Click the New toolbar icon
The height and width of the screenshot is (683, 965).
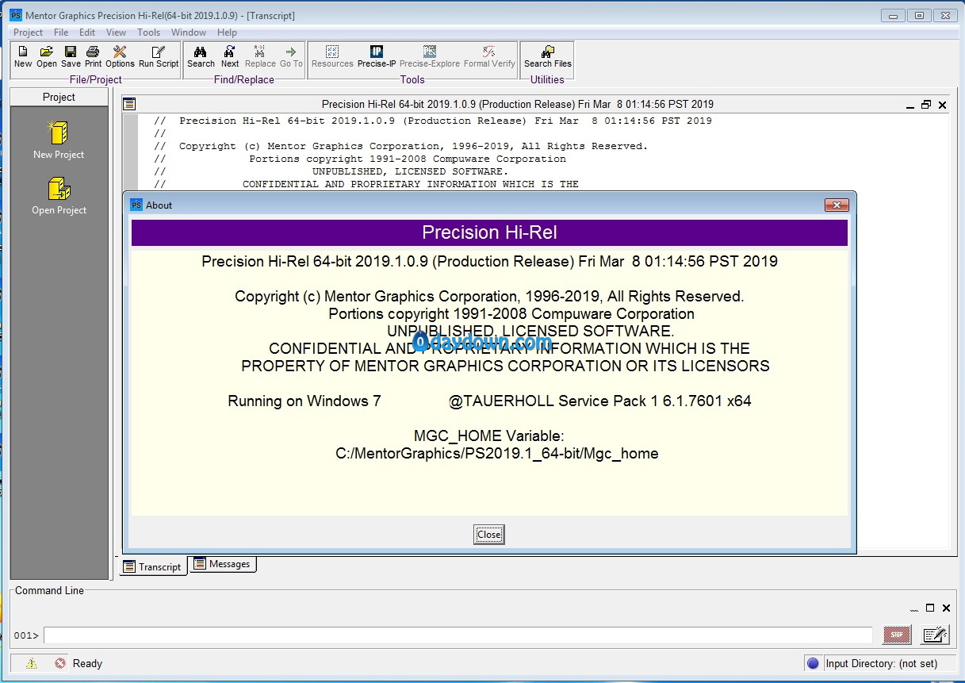[x=23, y=52]
